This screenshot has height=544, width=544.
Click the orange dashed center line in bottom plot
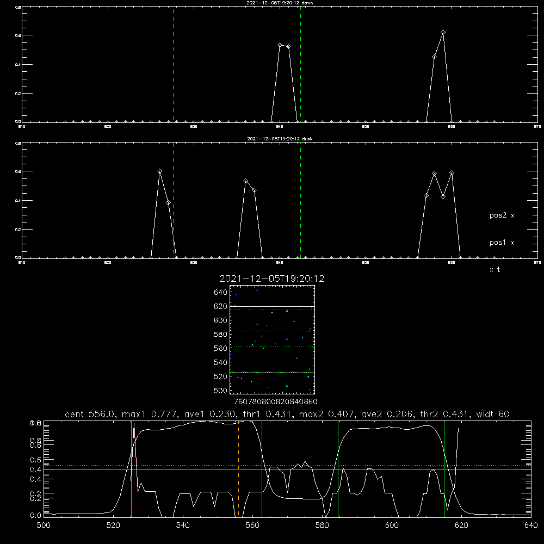pyautogui.click(x=238, y=468)
